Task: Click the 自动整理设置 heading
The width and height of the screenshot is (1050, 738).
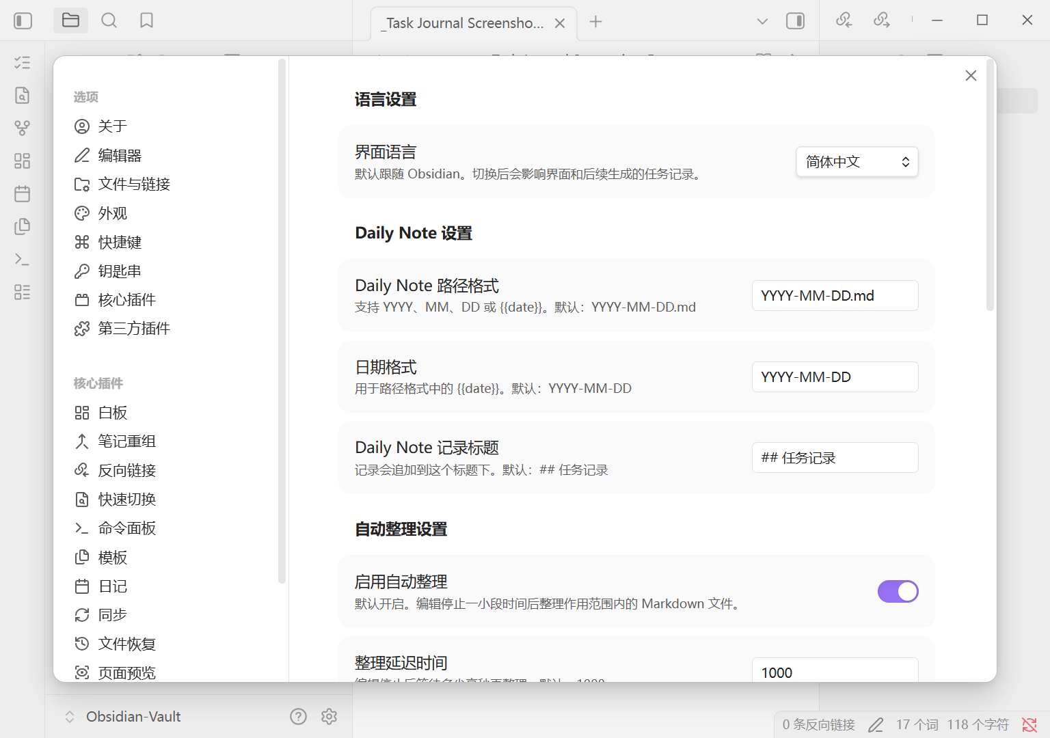Action: point(401,530)
